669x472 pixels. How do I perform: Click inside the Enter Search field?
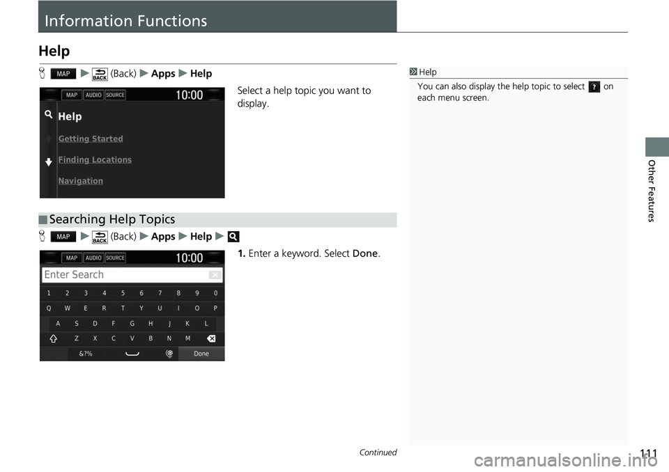coord(125,275)
